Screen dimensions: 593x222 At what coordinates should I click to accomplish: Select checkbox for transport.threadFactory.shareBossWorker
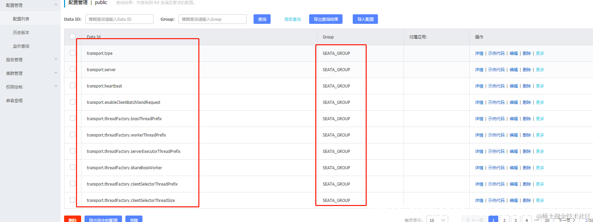[73, 167]
